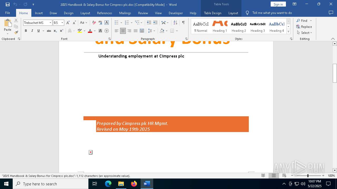Image resolution: width=337 pixels, height=189 pixels.
Task: Open the font size dropdown
Action: (x=62, y=23)
